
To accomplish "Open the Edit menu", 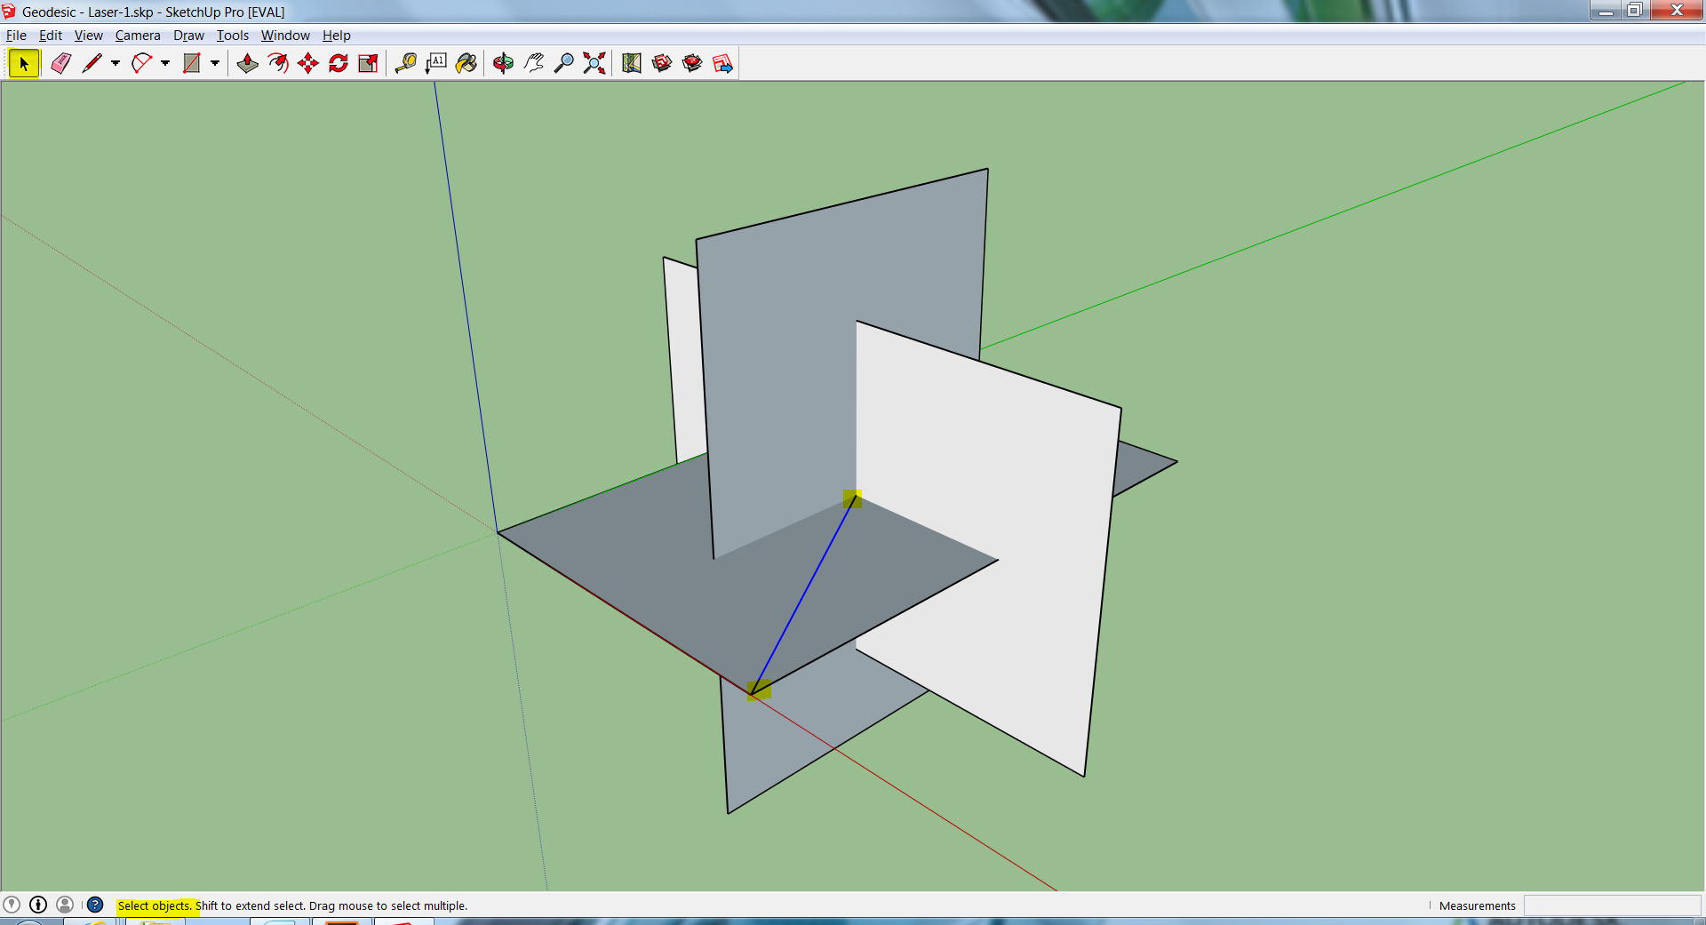I will (x=51, y=36).
